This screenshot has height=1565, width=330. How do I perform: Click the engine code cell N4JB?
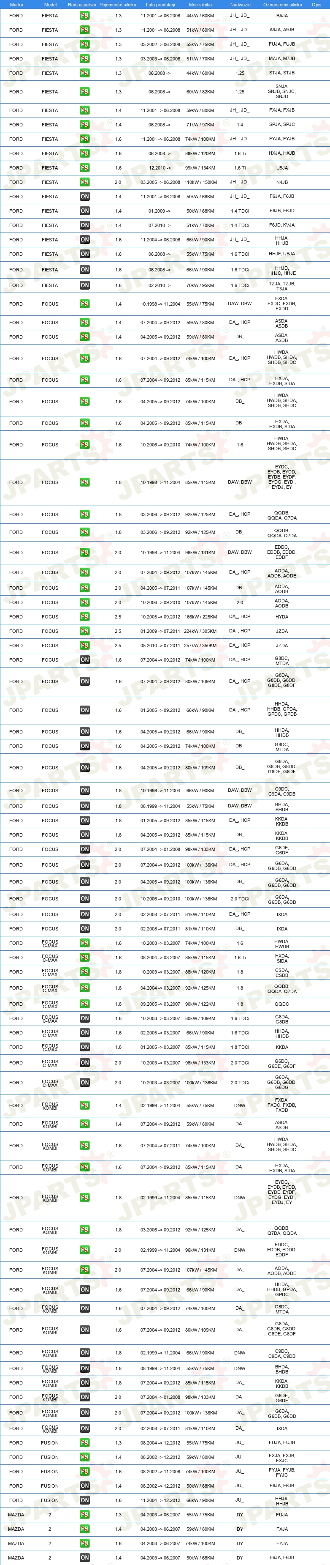point(282,182)
